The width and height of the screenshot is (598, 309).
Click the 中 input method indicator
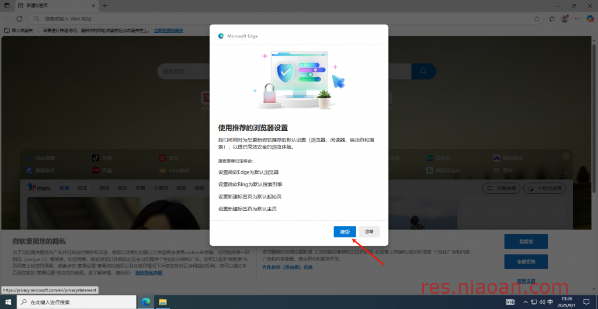pyautogui.click(x=550, y=302)
